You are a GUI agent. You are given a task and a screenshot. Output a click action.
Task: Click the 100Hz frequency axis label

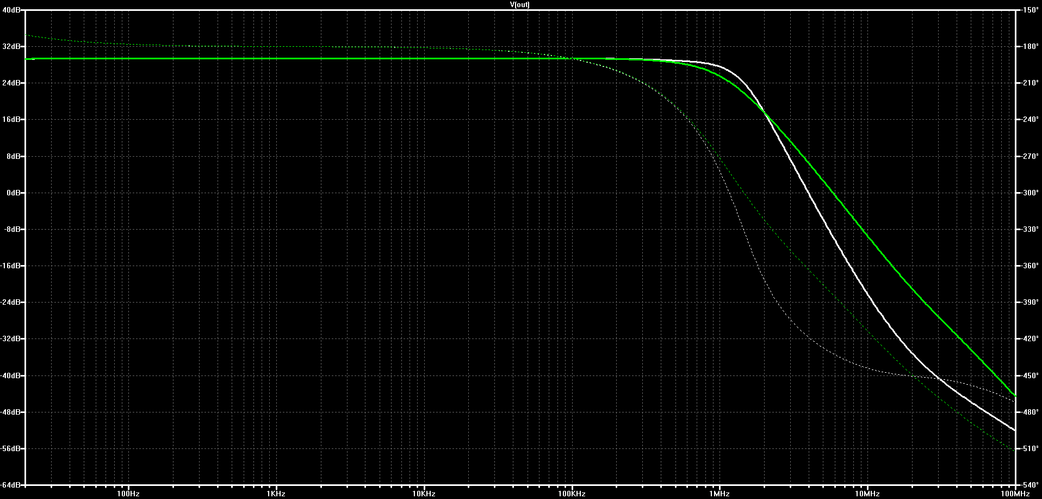coord(128,494)
